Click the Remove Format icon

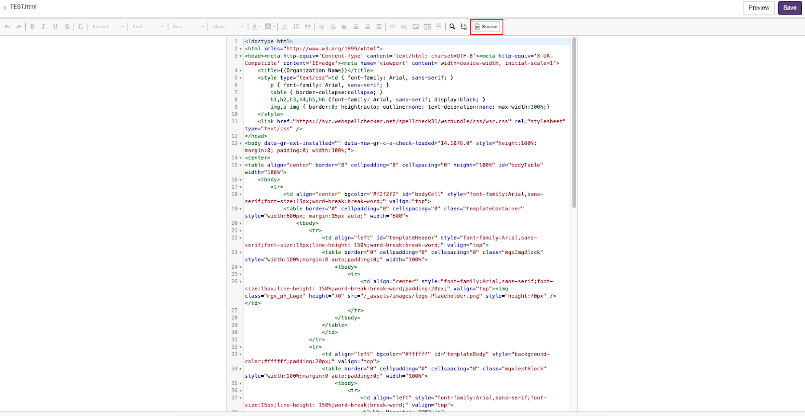[x=80, y=27]
